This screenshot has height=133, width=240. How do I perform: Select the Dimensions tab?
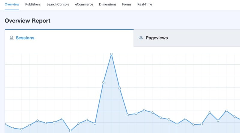tap(108, 4)
